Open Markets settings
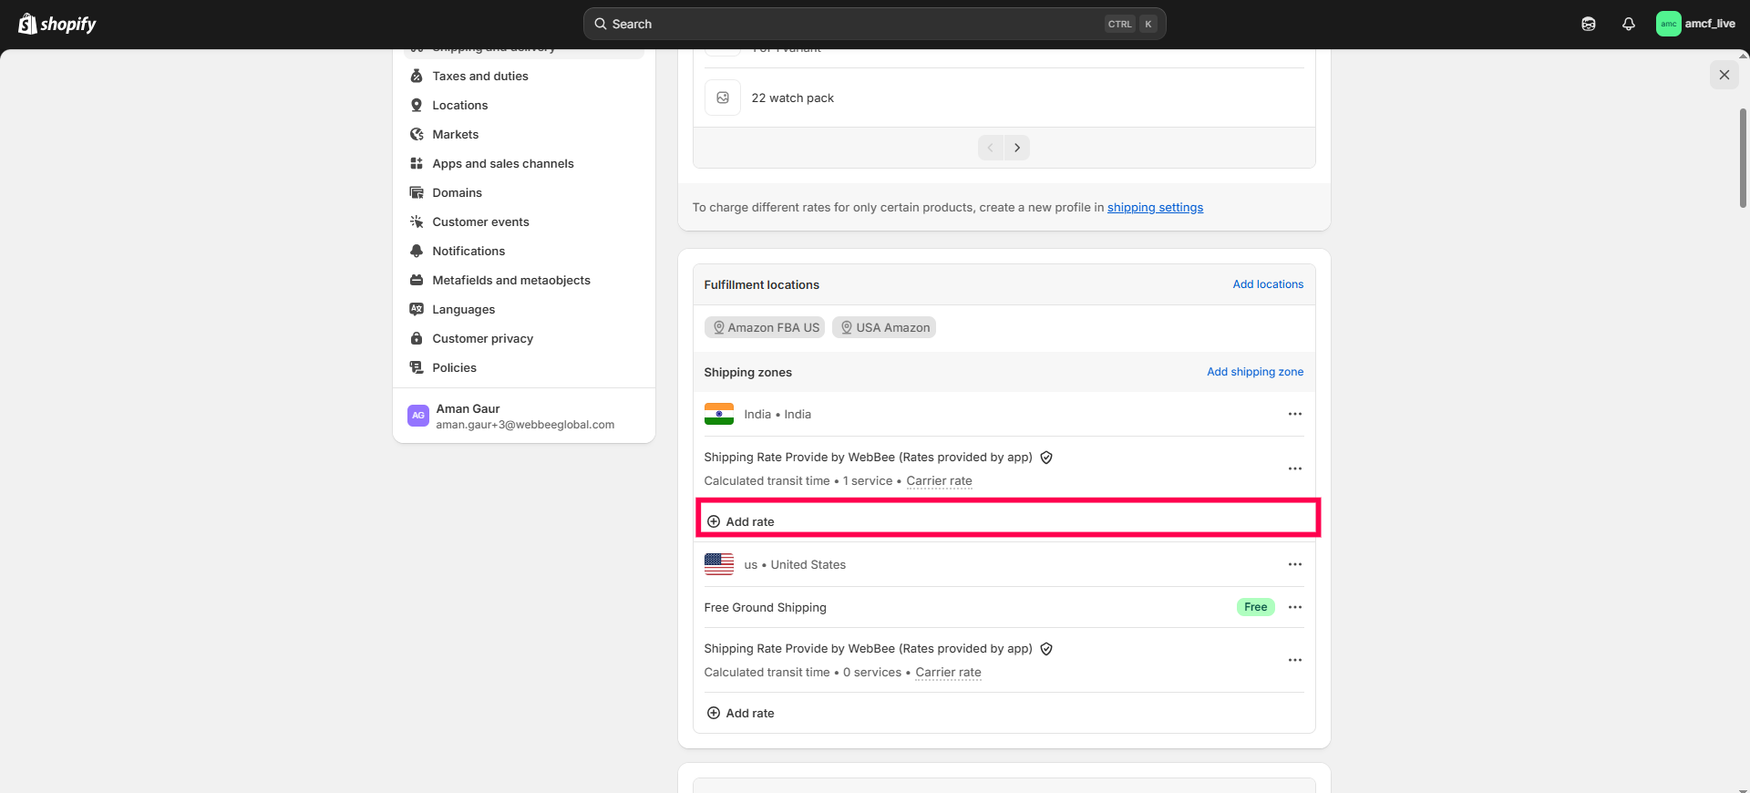1750x793 pixels. [455, 134]
